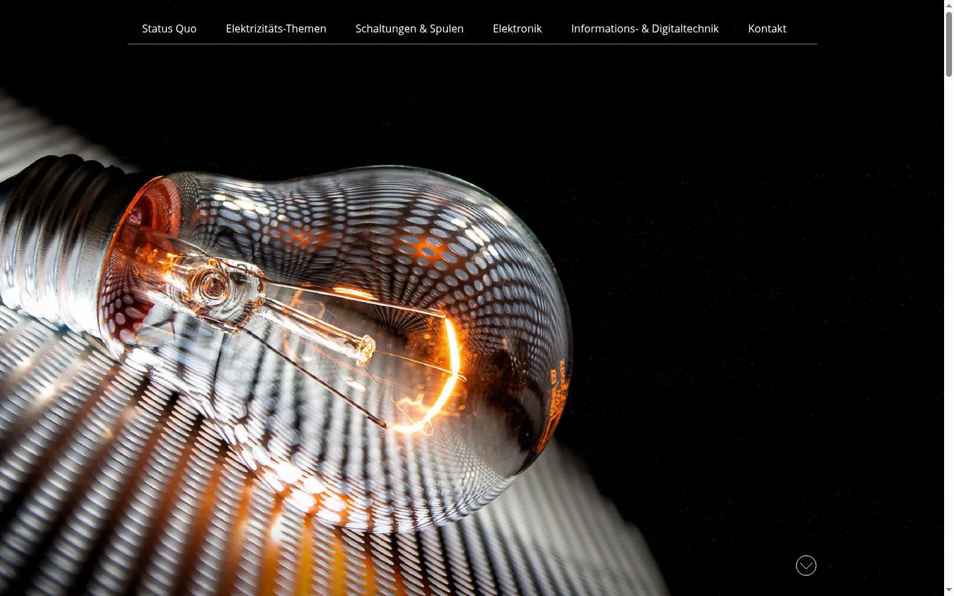Go to the Elektronik page

coord(517,28)
